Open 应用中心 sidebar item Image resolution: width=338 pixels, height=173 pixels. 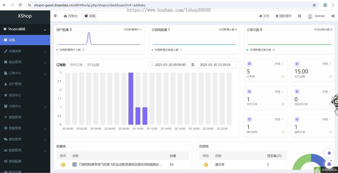pos(25,95)
